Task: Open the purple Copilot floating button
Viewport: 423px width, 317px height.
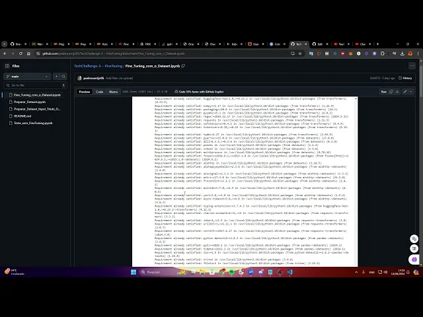Action: pos(414,260)
